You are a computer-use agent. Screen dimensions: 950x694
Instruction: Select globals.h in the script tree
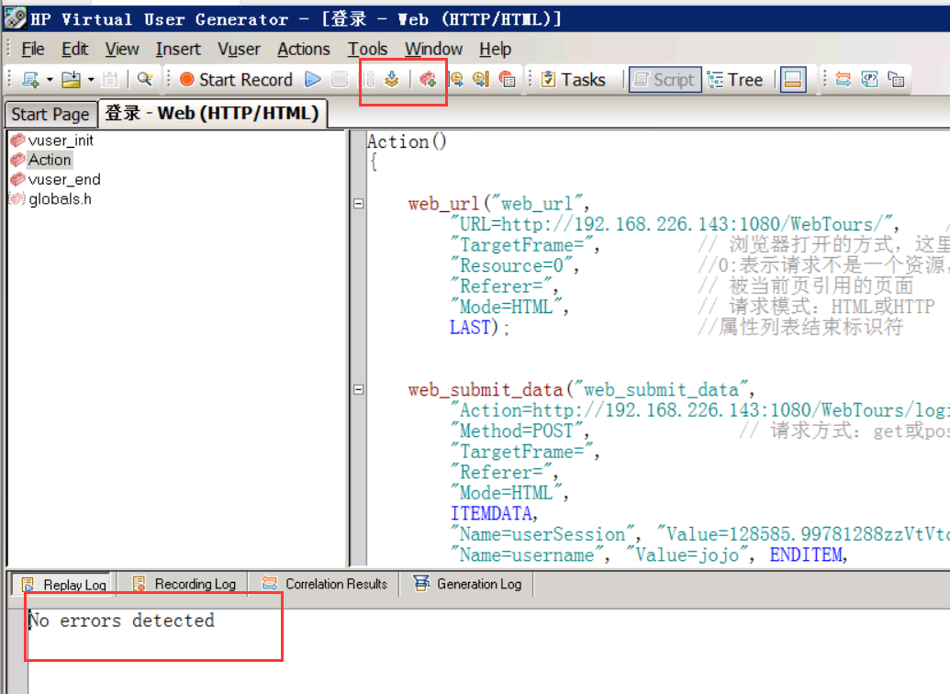coord(60,198)
